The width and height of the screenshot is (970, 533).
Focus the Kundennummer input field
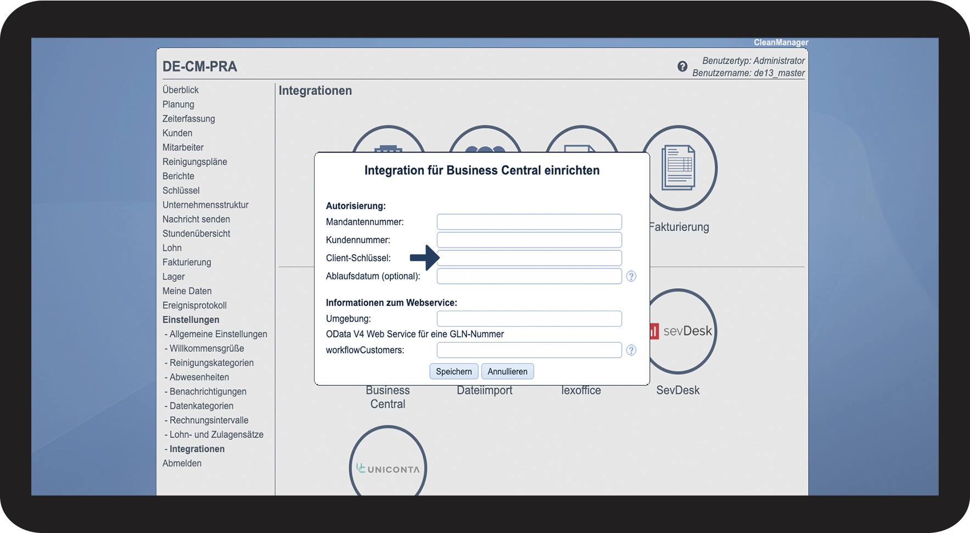[529, 240]
